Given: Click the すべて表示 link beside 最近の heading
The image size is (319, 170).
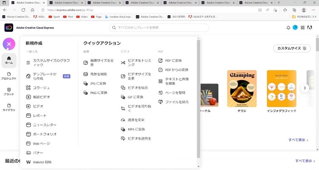Looking at the screenshot, I should point(305,161).
